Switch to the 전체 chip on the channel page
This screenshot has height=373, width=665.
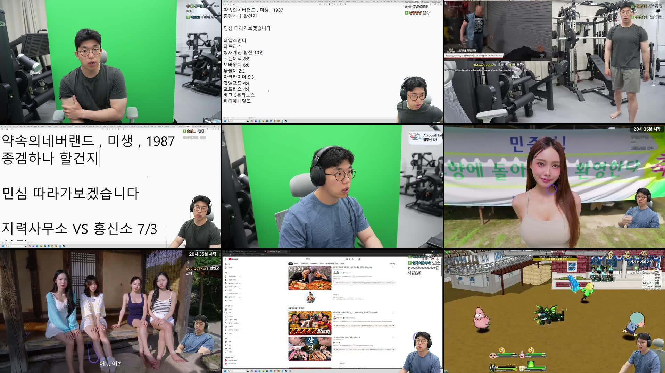290,264
